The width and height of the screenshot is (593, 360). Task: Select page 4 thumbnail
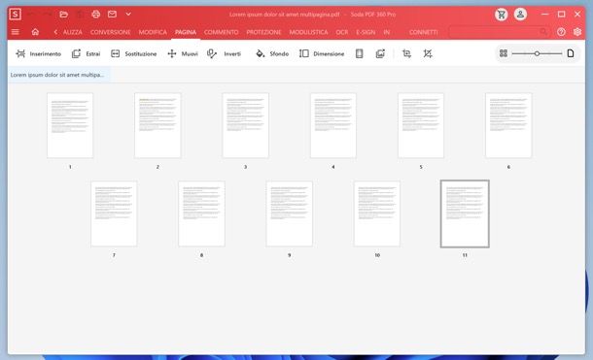click(x=333, y=125)
